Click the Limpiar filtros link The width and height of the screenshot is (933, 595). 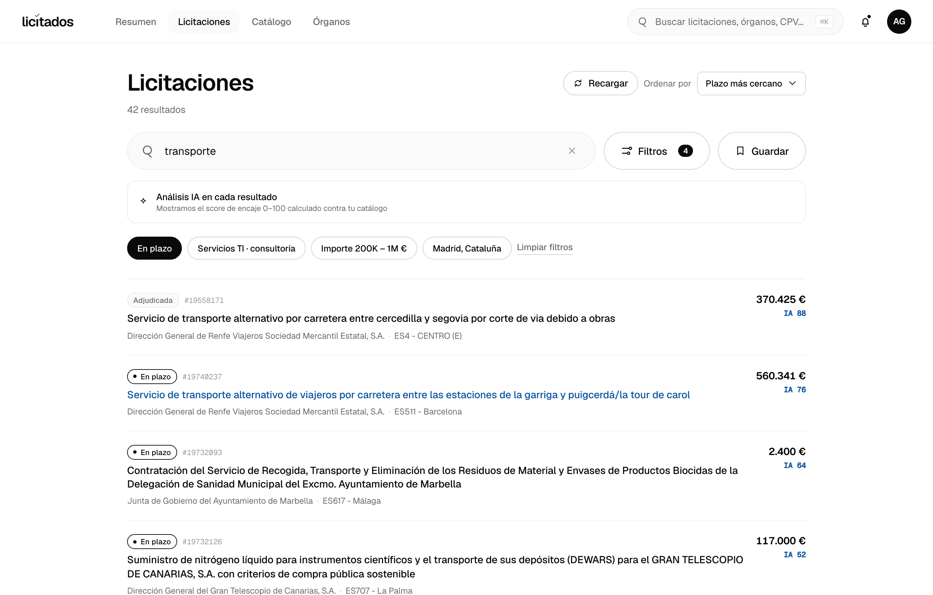545,247
